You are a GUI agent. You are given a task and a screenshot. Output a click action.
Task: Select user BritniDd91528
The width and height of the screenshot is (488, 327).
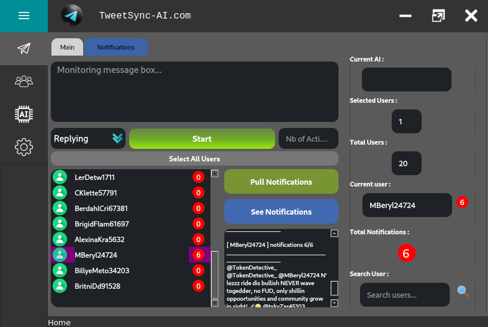point(131,286)
